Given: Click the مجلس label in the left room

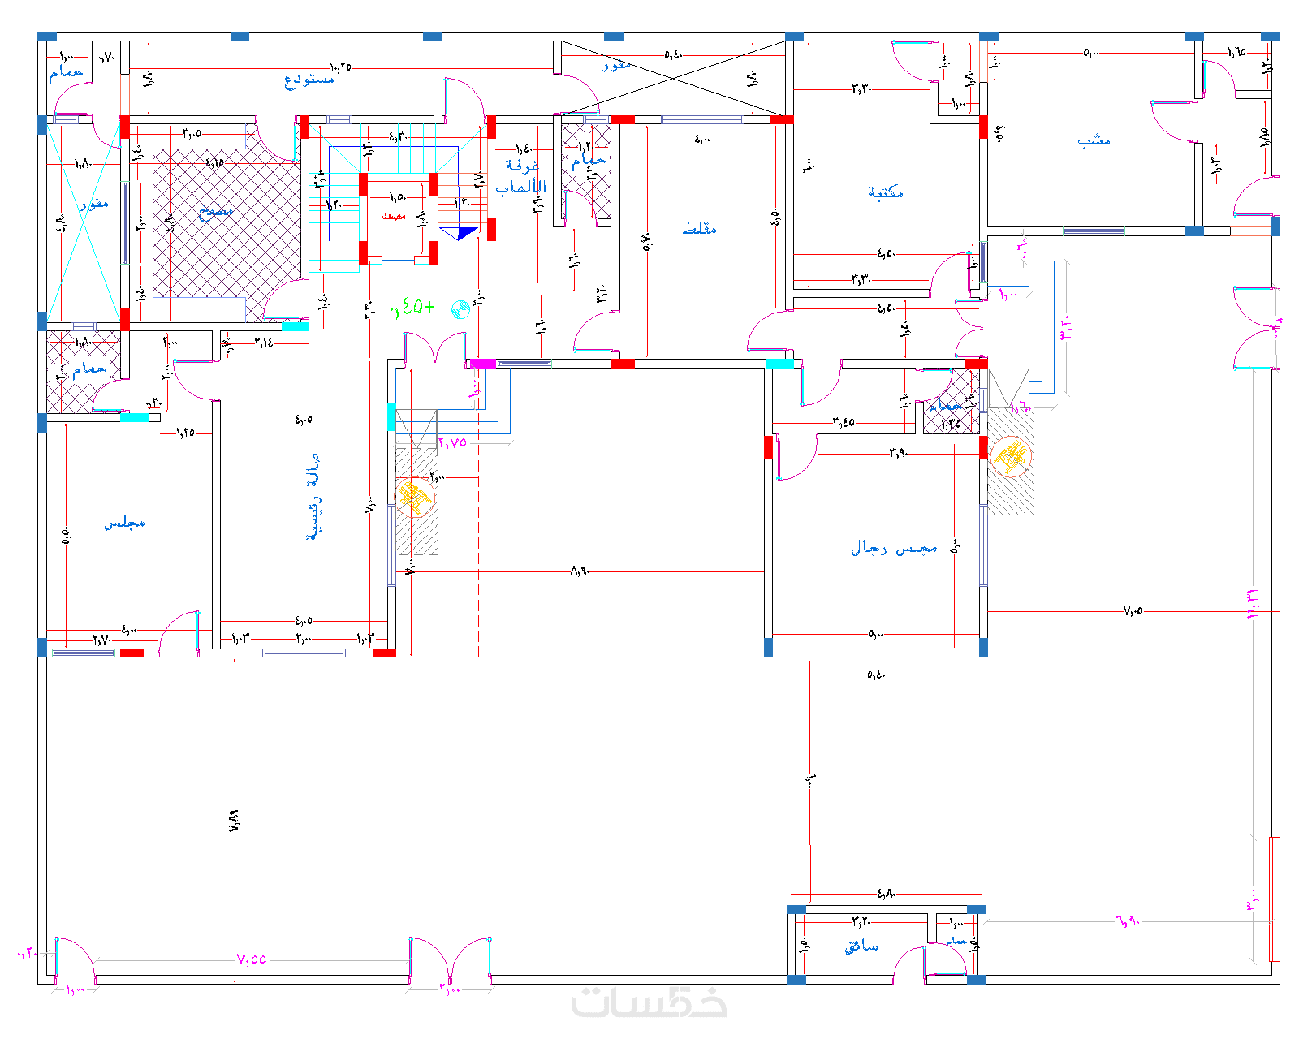Looking at the screenshot, I should click(124, 524).
